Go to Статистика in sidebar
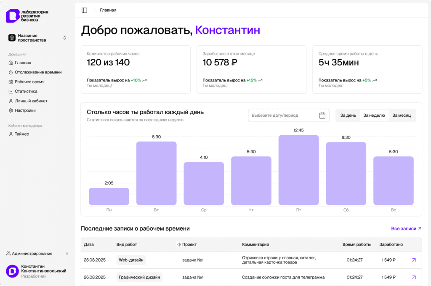This screenshot has height=286, width=431. click(x=26, y=91)
